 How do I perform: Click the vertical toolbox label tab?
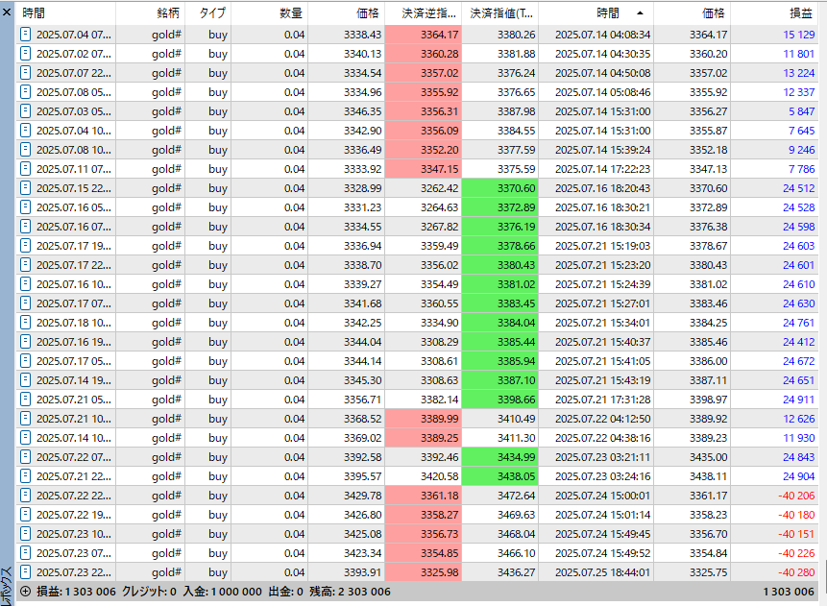click(7, 586)
